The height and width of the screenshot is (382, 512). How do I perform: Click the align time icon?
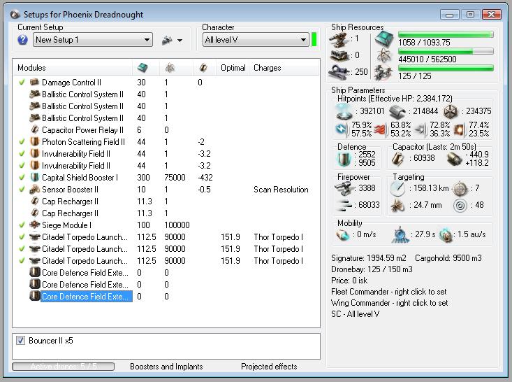[400, 234]
